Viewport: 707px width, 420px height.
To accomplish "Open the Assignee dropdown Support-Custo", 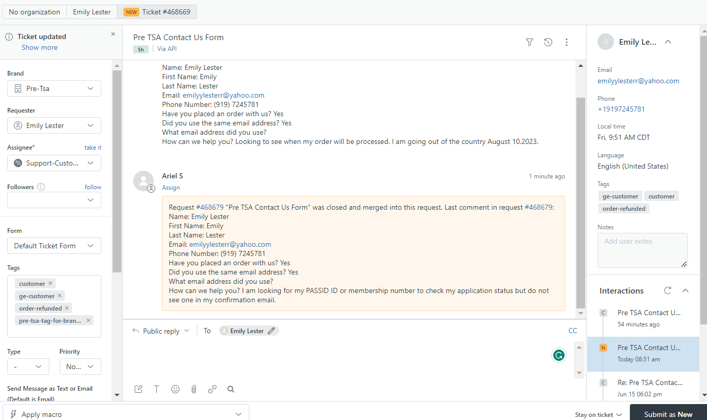I will pos(54,163).
